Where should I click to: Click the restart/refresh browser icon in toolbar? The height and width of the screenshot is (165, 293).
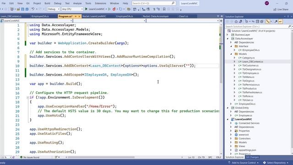point(120,9)
